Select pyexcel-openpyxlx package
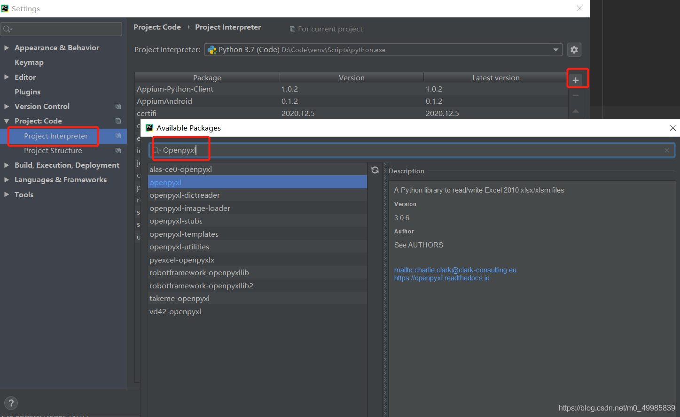Viewport: 680px width, 417px height. pyautogui.click(x=258, y=260)
